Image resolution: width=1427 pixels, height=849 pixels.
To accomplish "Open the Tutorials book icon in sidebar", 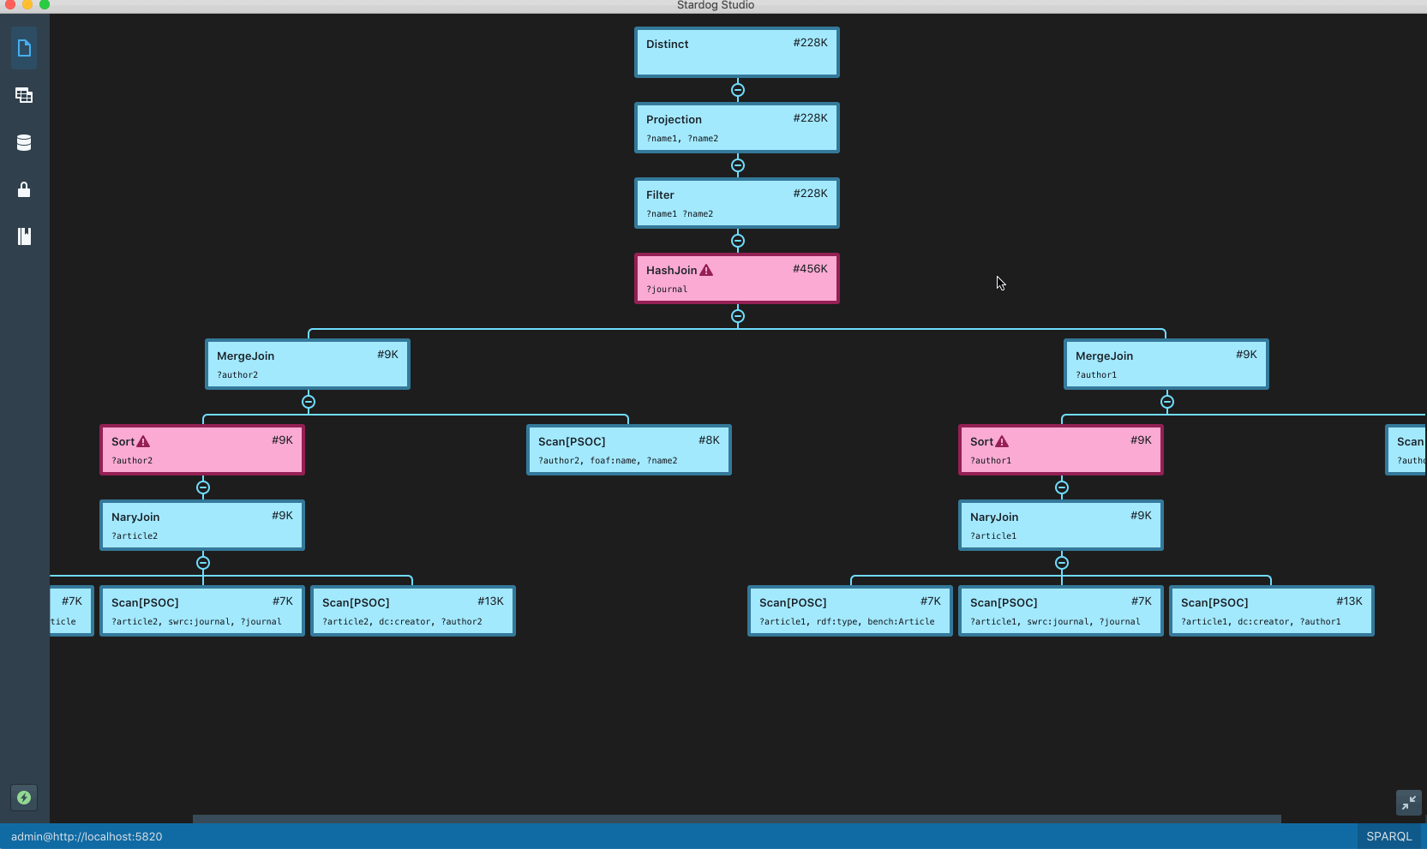I will coord(24,236).
